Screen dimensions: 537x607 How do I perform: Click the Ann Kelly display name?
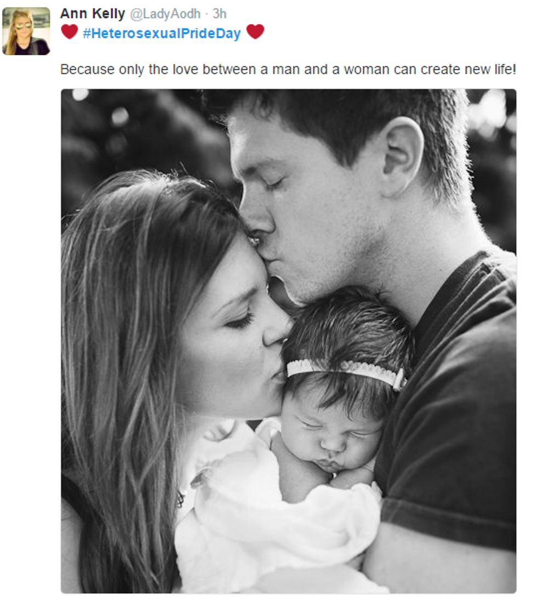coord(93,14)
